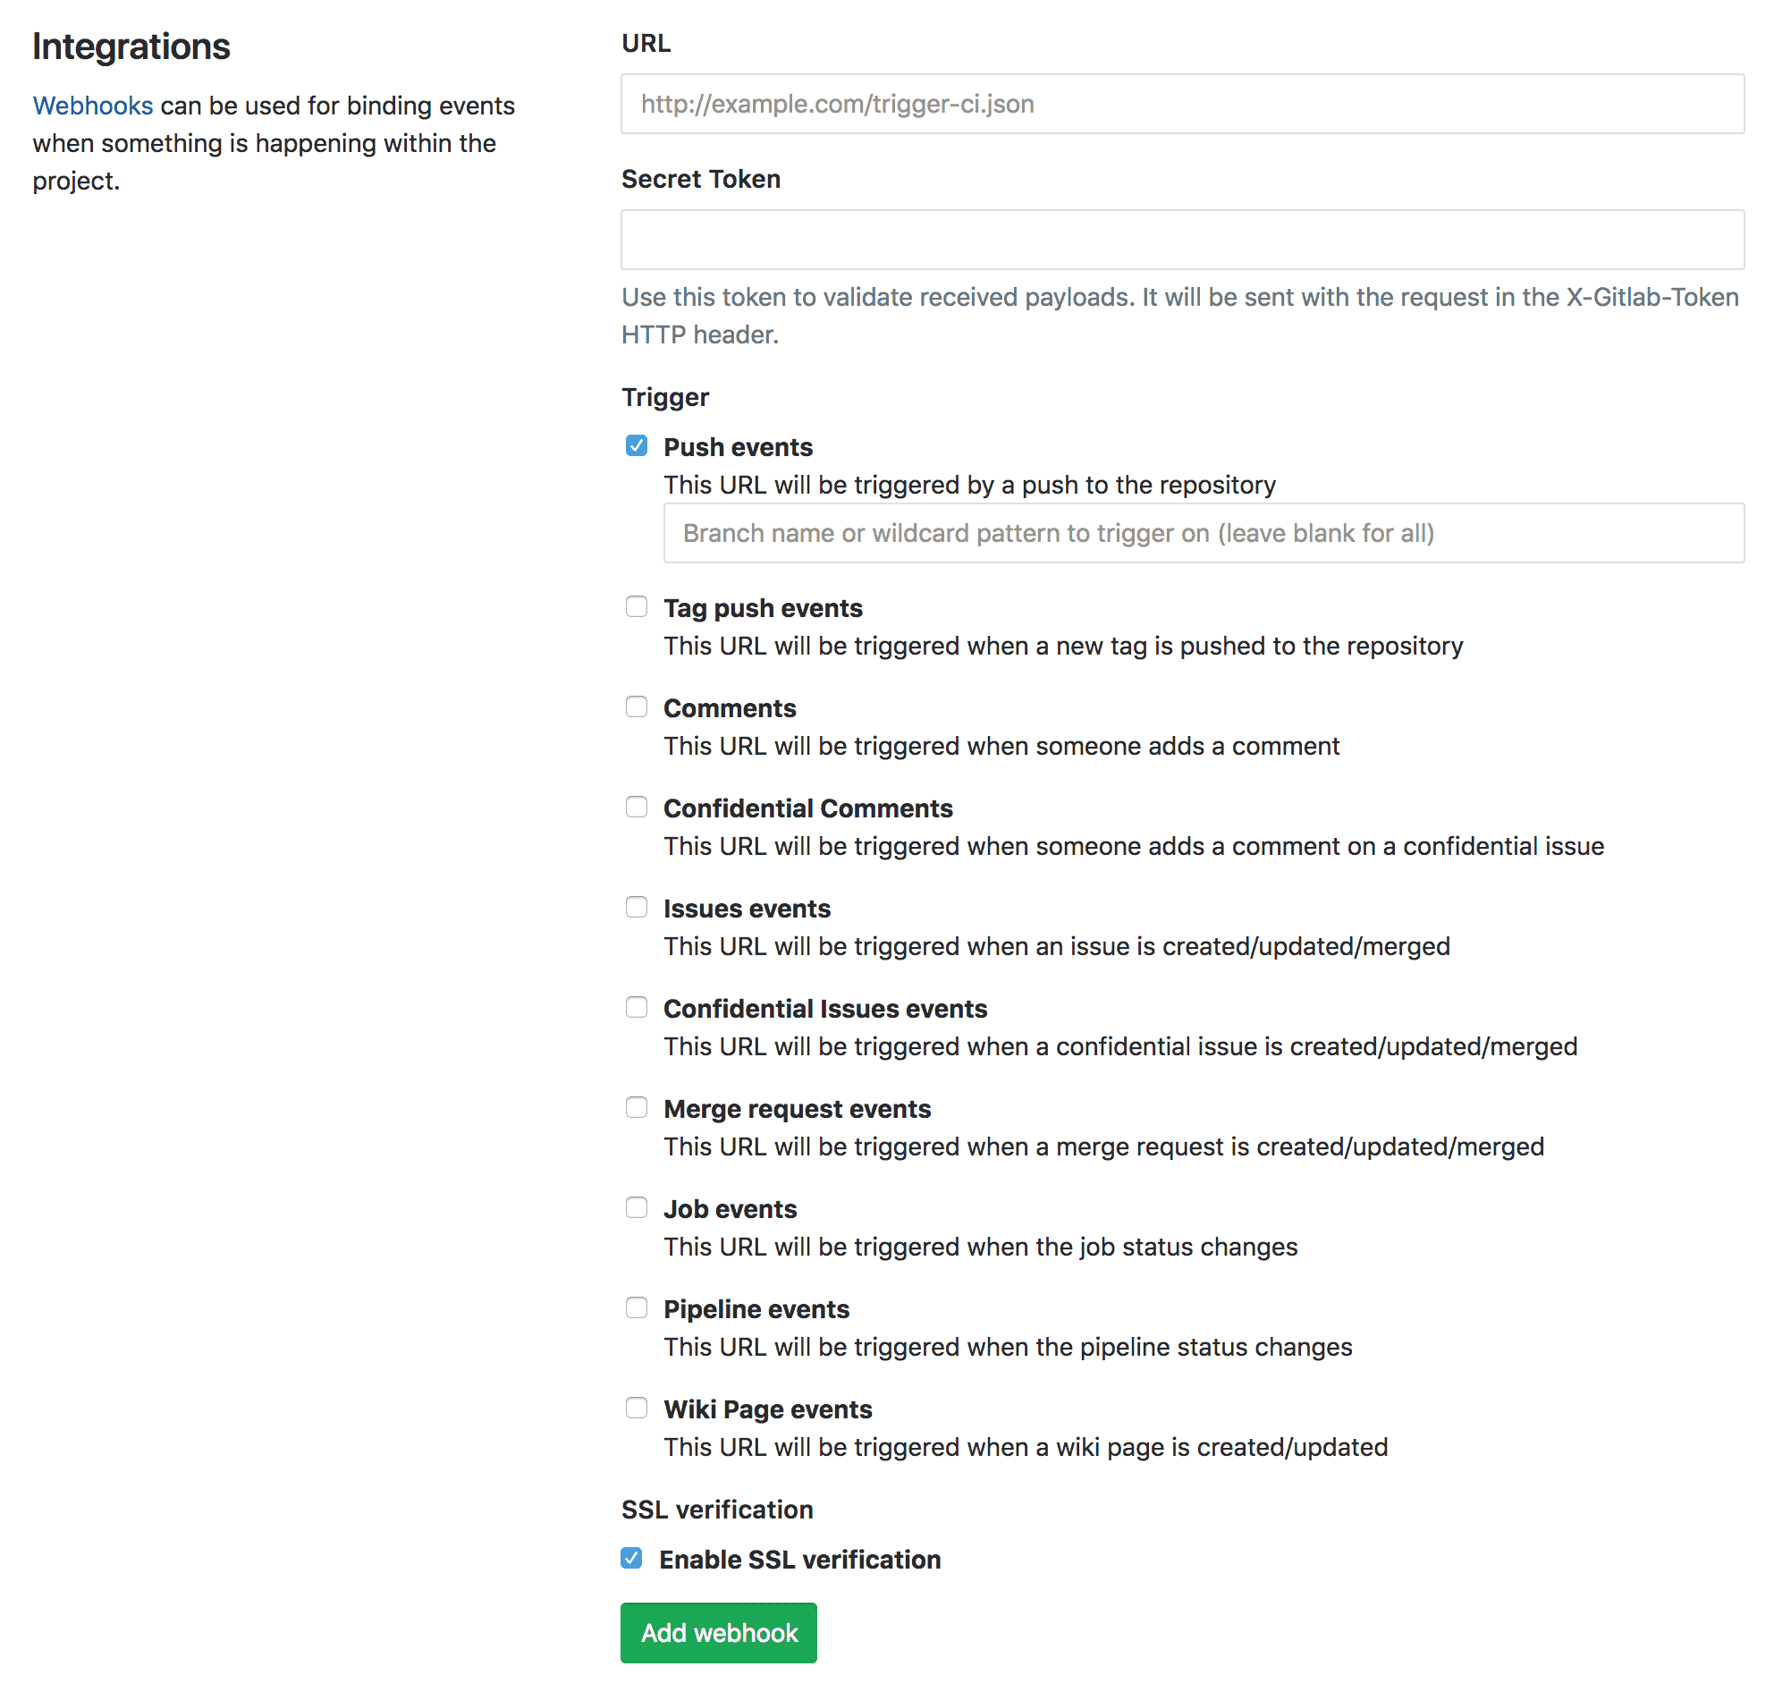Enable the Merge request events trigger

pos(637,1106)
